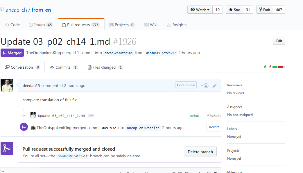Select the Files changed tab
This screenshot has height=173, width=303.
coord(105,67)
